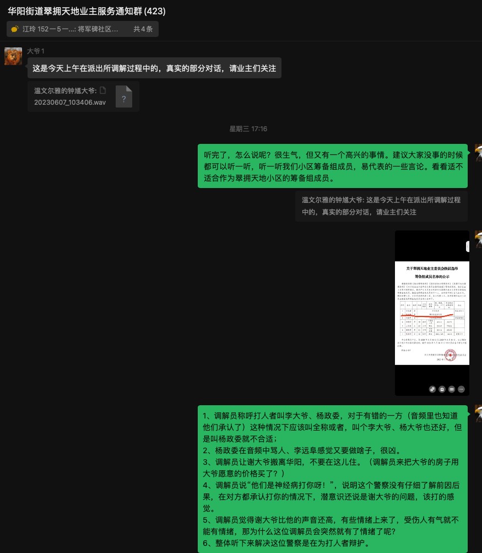Expand the pinned messages showing 共4条
Image resolution: width=482 pixels, height=553 pixels.
143,29
